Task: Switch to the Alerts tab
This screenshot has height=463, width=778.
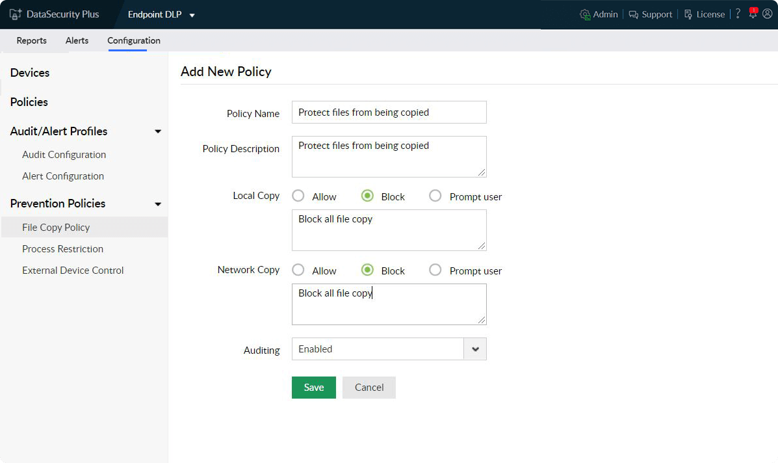Action: [77, 40]
